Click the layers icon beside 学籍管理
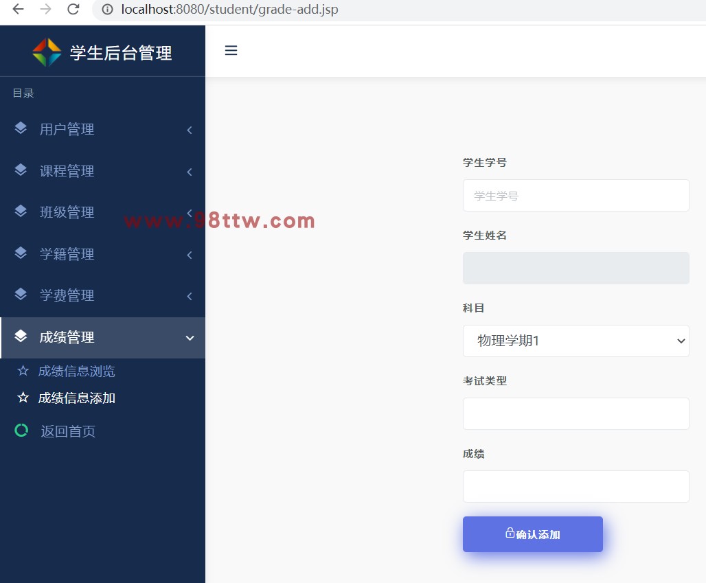 tap(21, 253)
